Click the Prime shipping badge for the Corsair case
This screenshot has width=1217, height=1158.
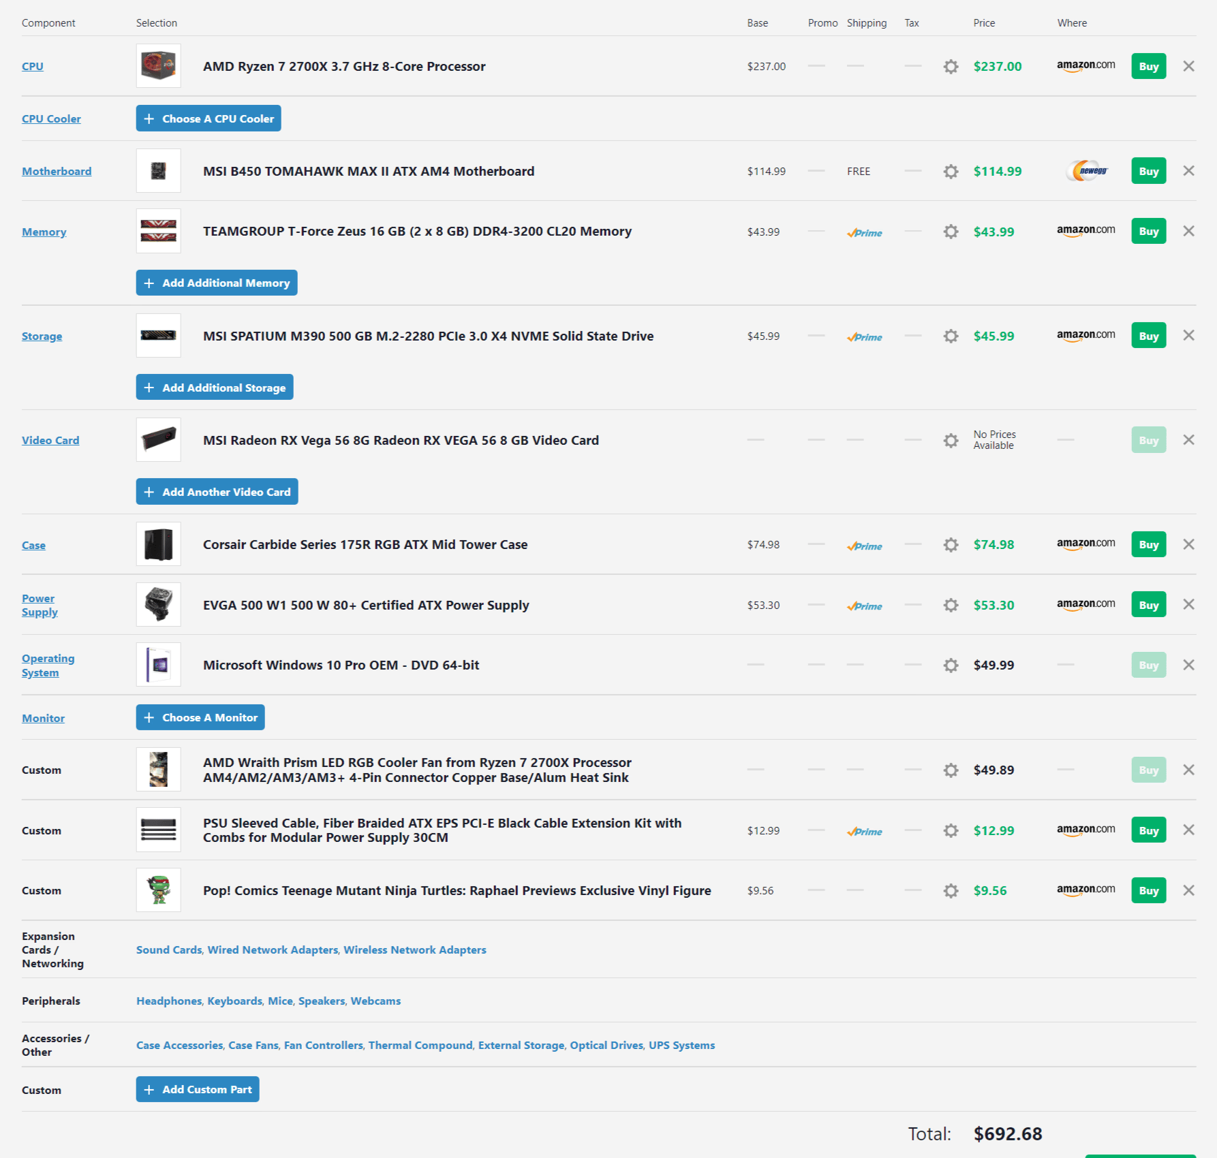coord(865,546)
